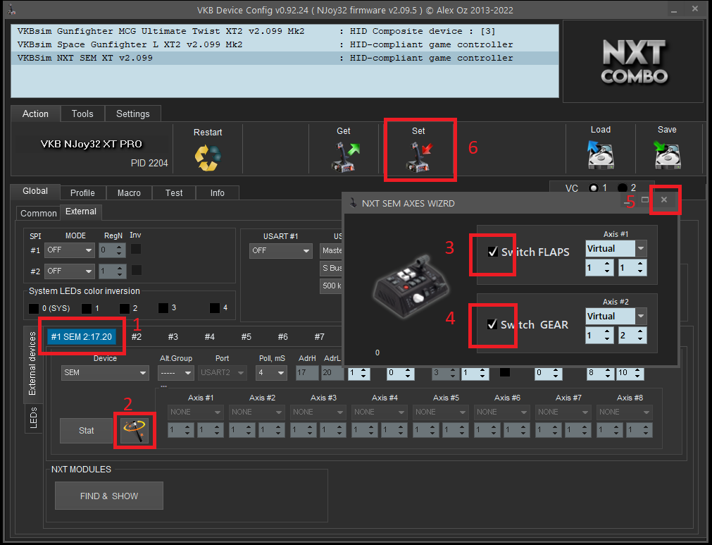The image size is (712, 545).
Task: Select the LEDs vertical tab
Action: tap(33, 418)
